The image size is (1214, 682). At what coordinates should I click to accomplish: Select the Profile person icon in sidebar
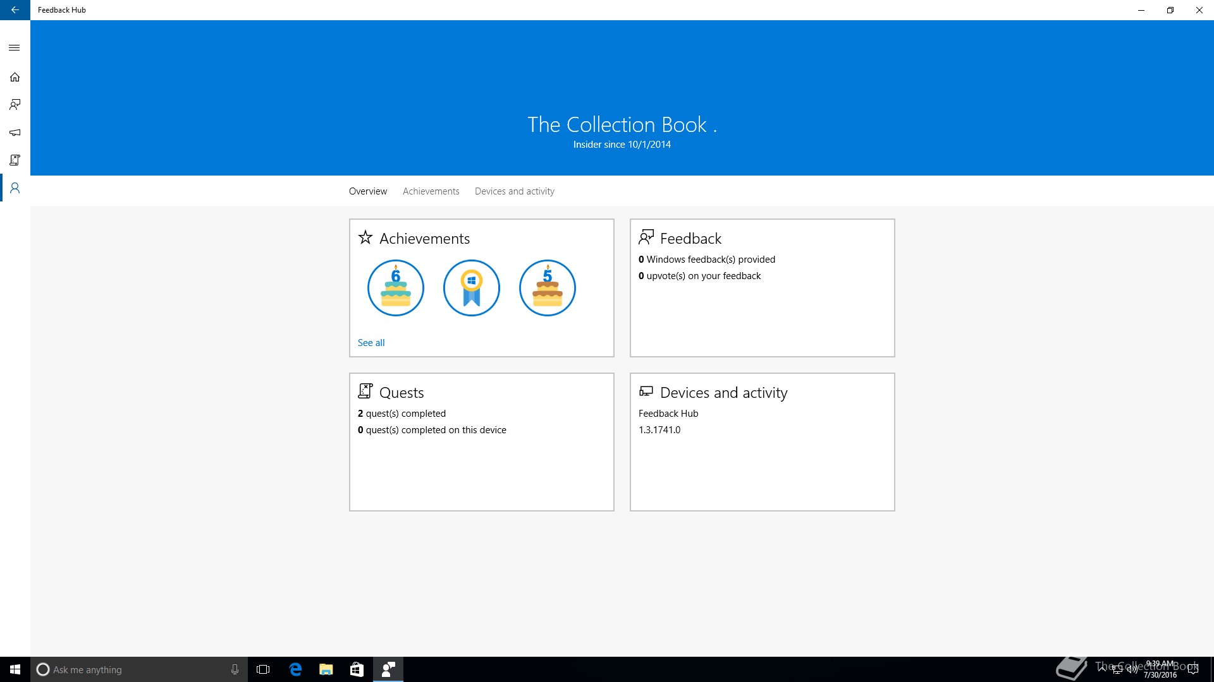pos(15,188)
